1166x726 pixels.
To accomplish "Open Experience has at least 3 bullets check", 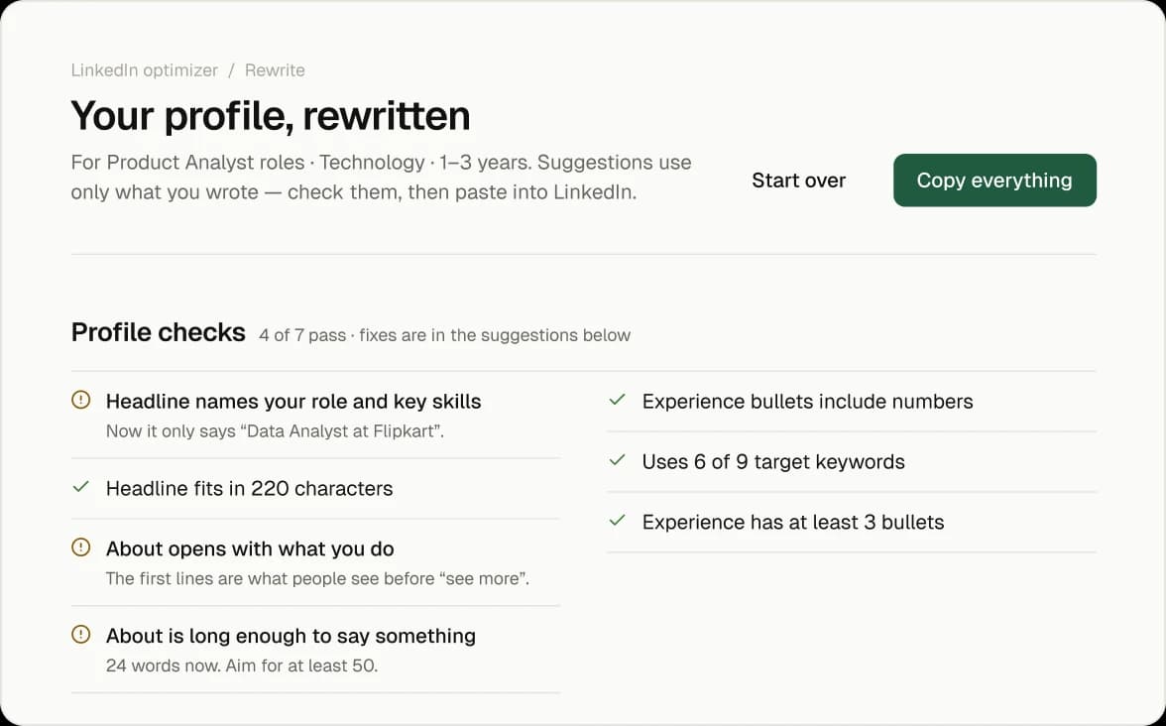I will pyautogui.click(x=852, y=522).
